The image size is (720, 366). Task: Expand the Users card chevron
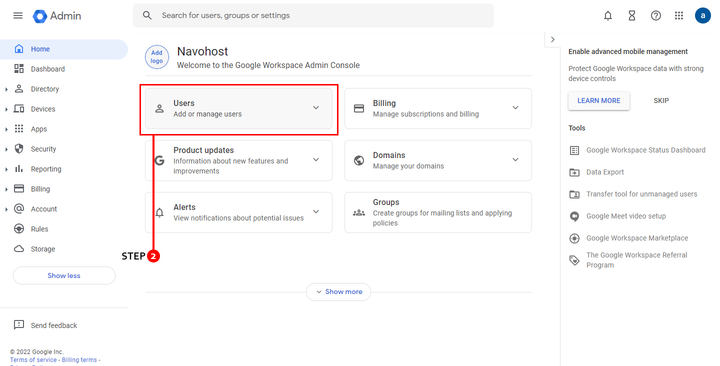click(x=316, y=107)
